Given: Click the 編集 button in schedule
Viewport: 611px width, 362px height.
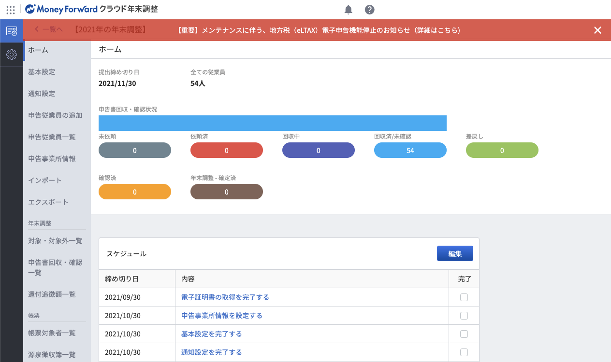Looking at the screenshot, I should [454, 253].
